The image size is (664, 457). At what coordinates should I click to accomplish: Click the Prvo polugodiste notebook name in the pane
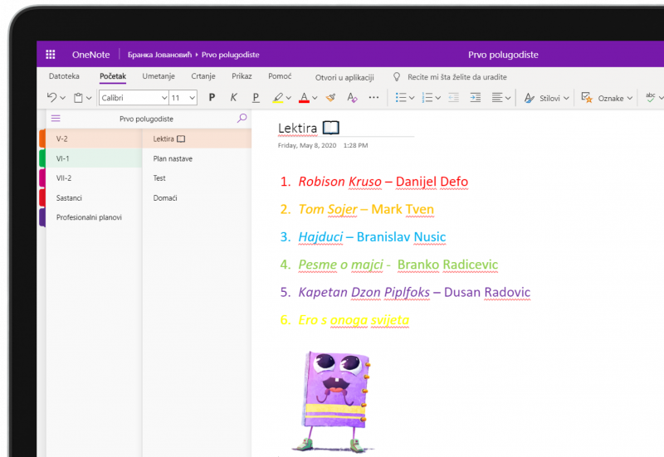click(x=146, y=119)
